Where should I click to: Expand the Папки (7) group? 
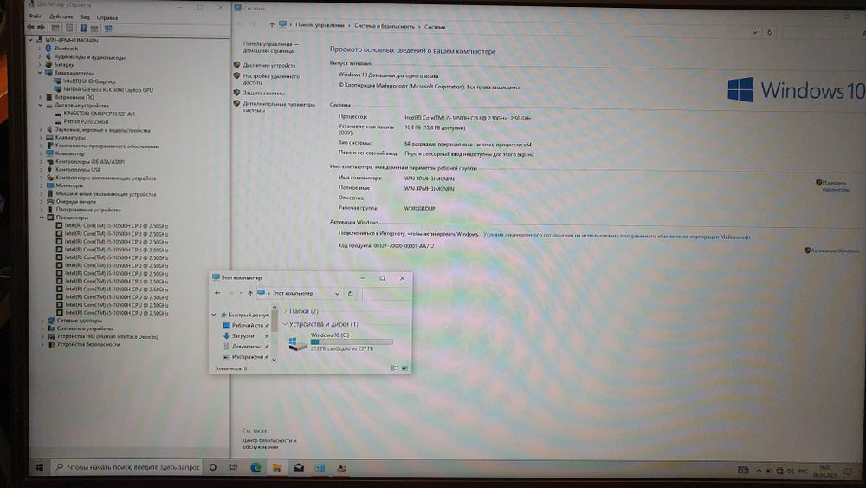pyautogui.click(x=285, y=311)
